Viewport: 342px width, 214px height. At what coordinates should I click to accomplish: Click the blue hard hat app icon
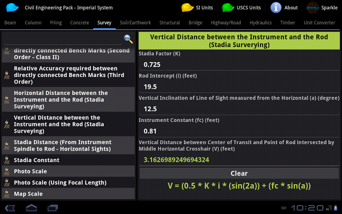tap(12, 7)
